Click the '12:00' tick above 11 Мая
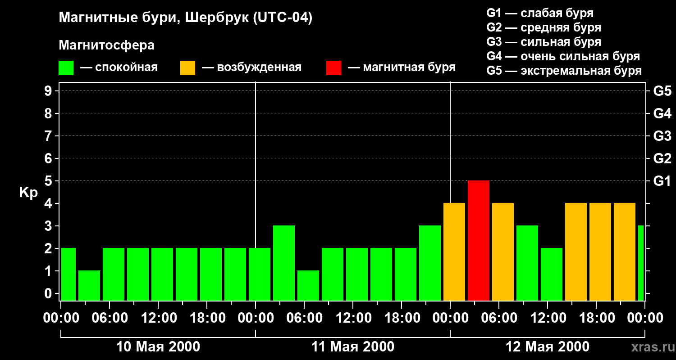This screenshot has width=676, height=360. point(353,318)
